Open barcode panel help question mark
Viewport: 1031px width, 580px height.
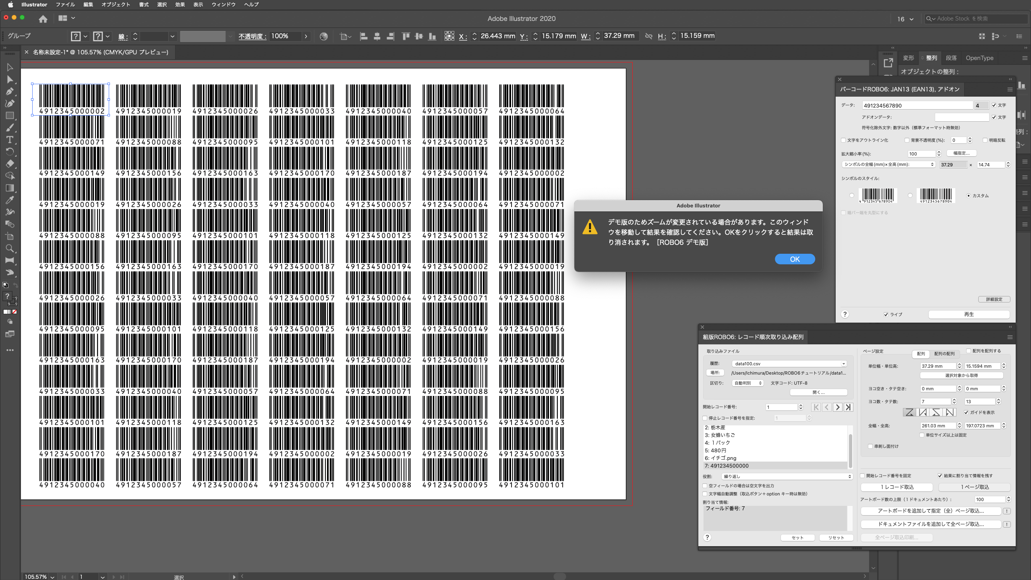(x=845, y=314)
